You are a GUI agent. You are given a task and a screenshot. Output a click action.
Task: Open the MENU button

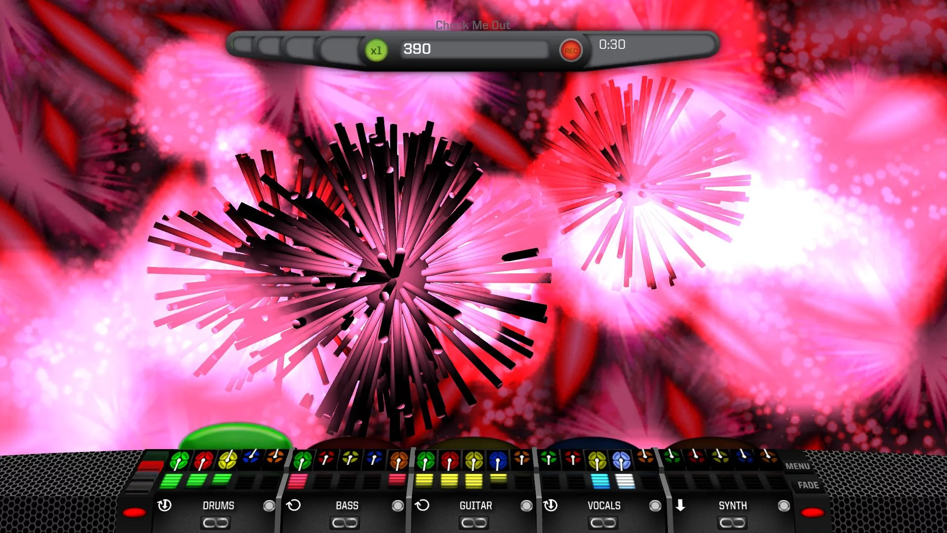point(797,466)
